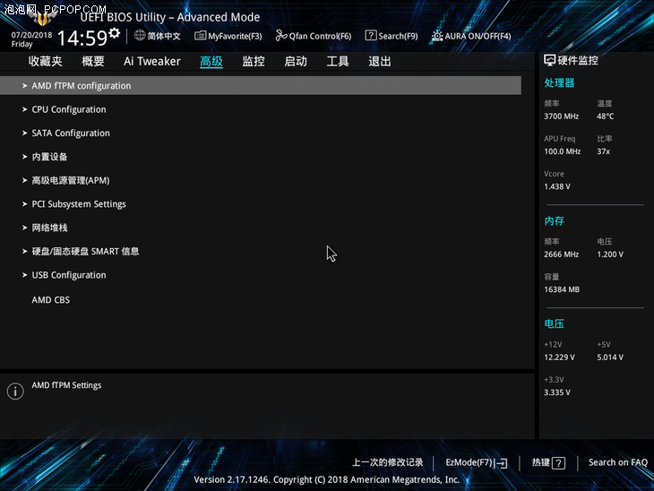Switch to EzMode(F7)

pyautogui.click(x=469, y=462)
